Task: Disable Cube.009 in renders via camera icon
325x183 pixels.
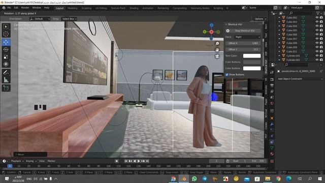Action: [x=321, y=47]
